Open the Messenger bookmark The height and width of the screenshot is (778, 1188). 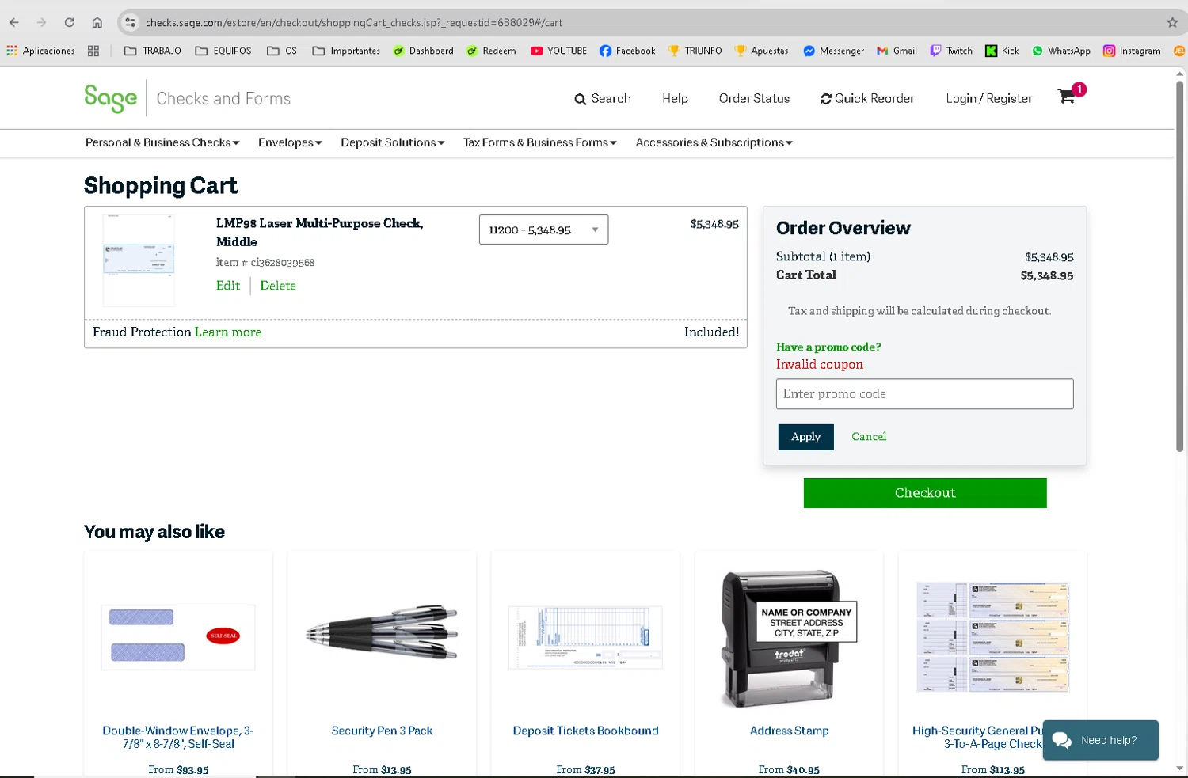(x=834, y=51)
